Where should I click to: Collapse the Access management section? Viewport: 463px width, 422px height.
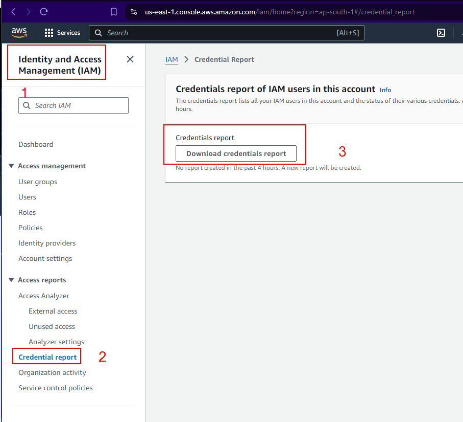(12, 166)
